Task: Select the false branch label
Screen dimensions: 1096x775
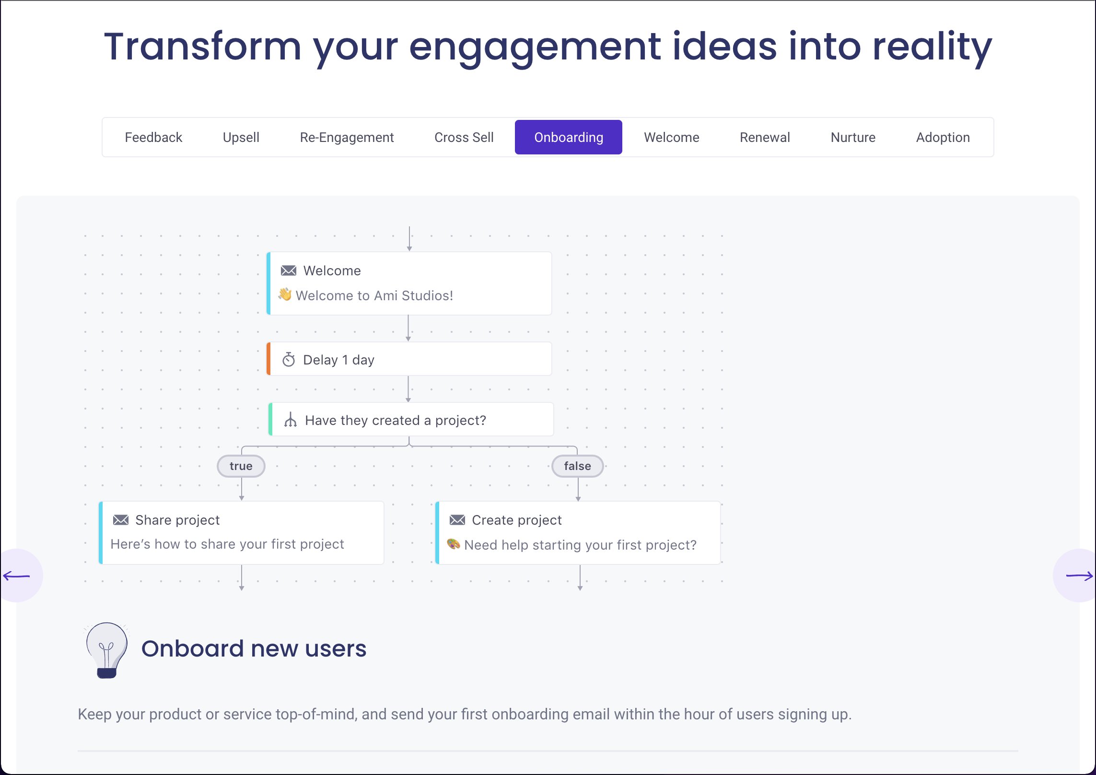Action: [x=578, y=466]
